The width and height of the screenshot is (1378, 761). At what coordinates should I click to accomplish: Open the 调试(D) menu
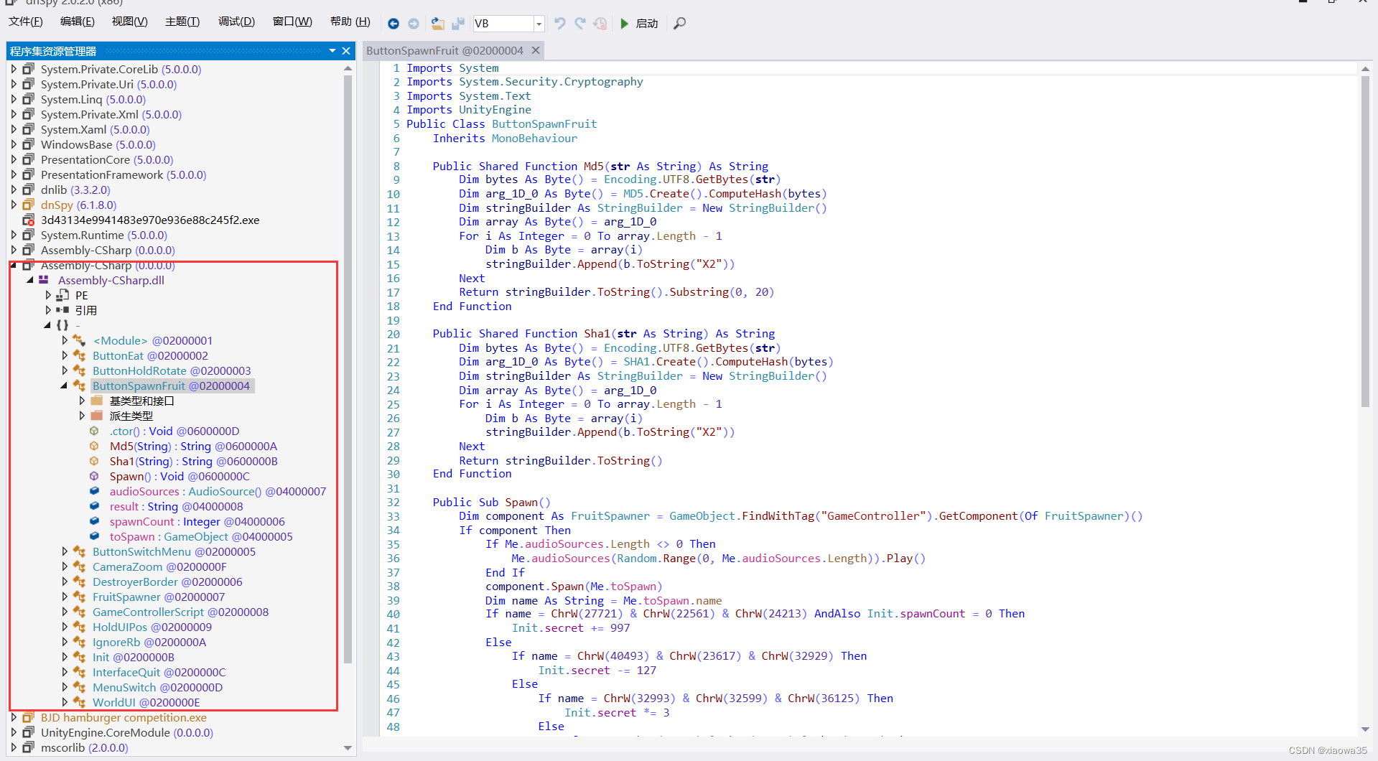236,22
